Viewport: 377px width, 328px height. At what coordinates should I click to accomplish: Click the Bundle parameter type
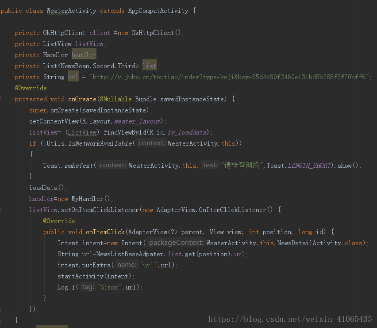[x=146, y=99]
